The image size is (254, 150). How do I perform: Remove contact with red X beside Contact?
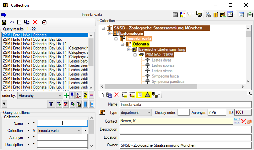[x=243, y=121]
